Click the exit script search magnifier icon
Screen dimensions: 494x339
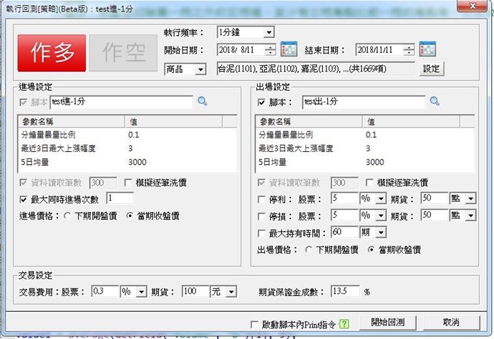434,102
